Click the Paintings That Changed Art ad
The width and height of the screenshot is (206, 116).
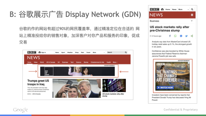point(173,76)
